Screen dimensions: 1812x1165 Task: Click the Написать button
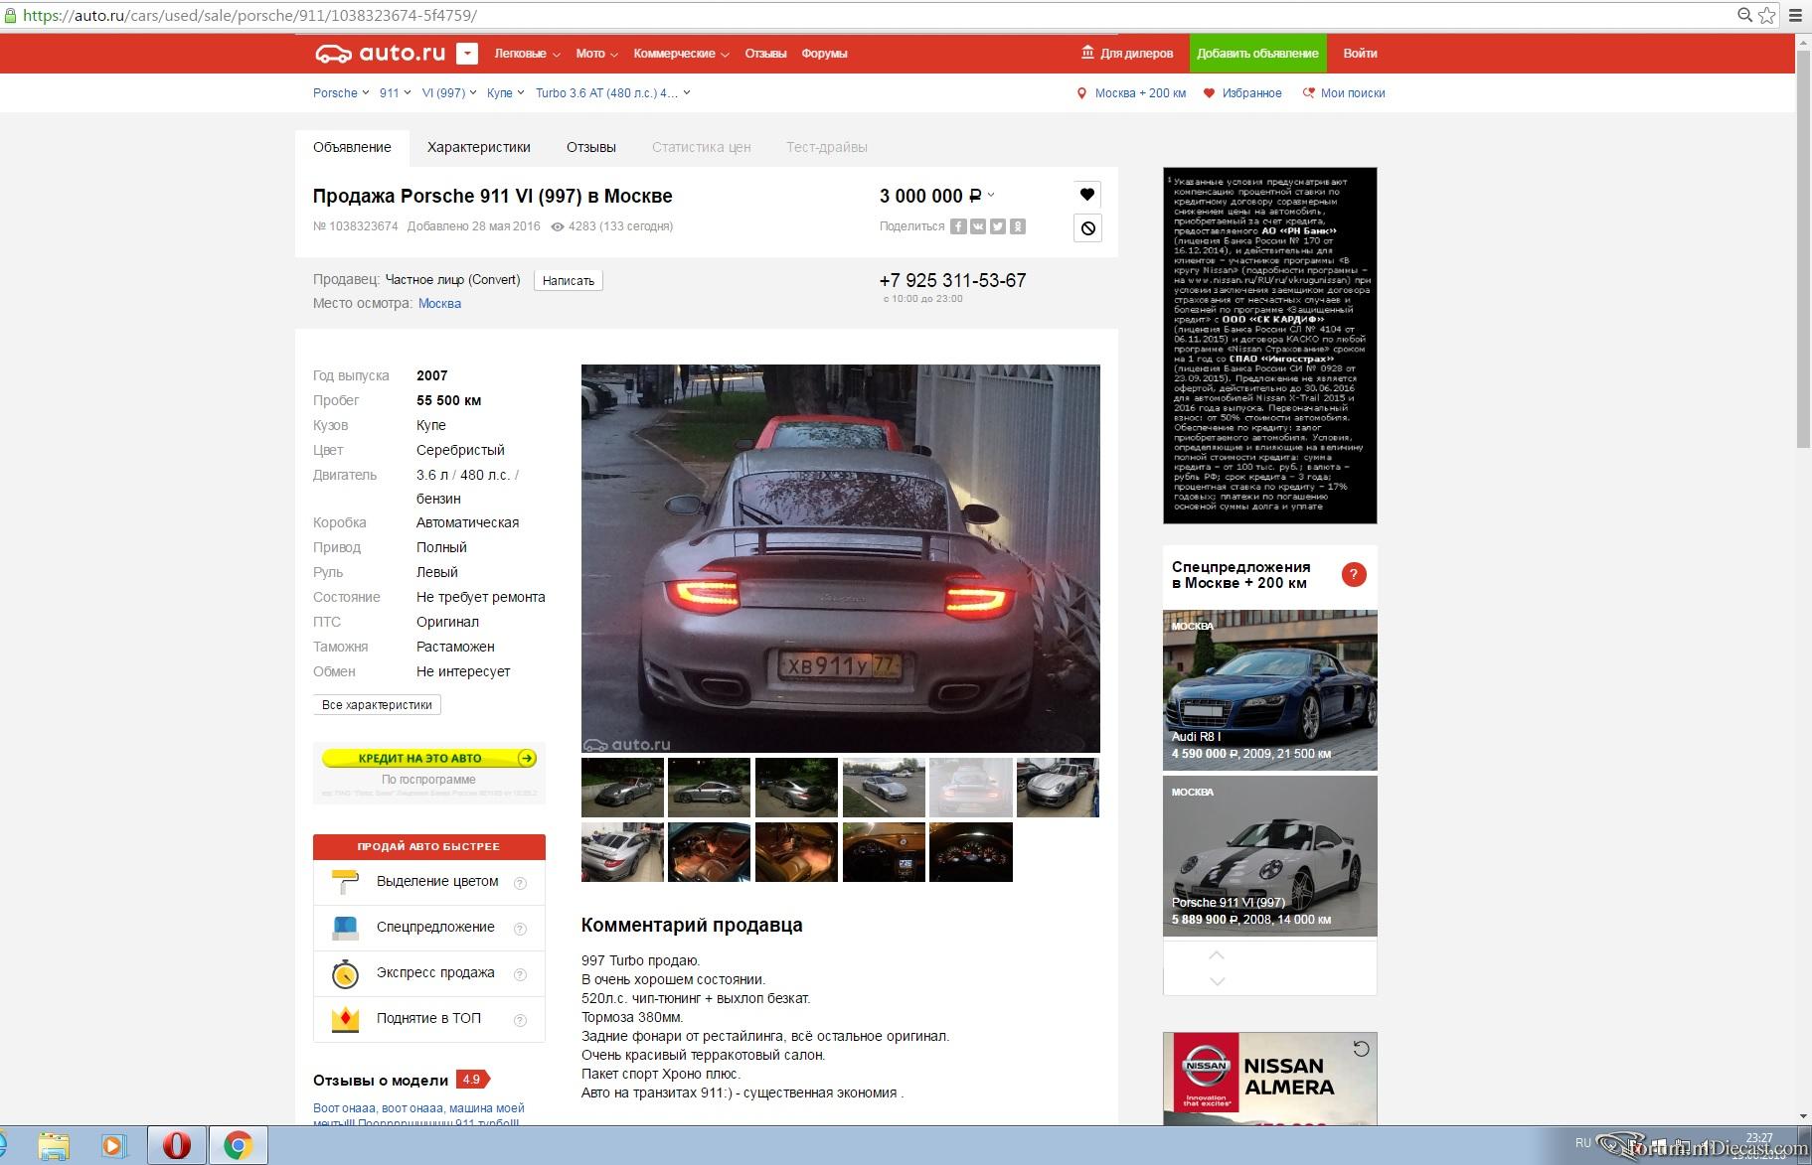569,280
